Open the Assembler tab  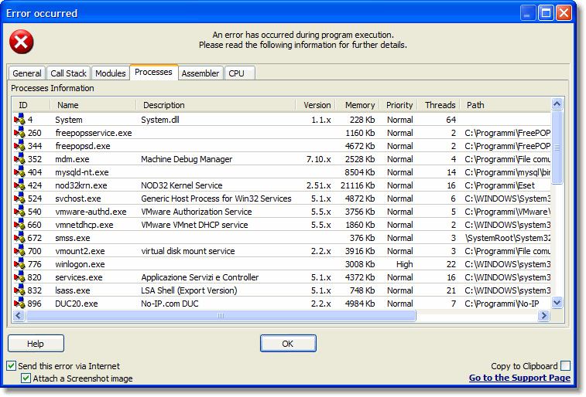[200, 73]
